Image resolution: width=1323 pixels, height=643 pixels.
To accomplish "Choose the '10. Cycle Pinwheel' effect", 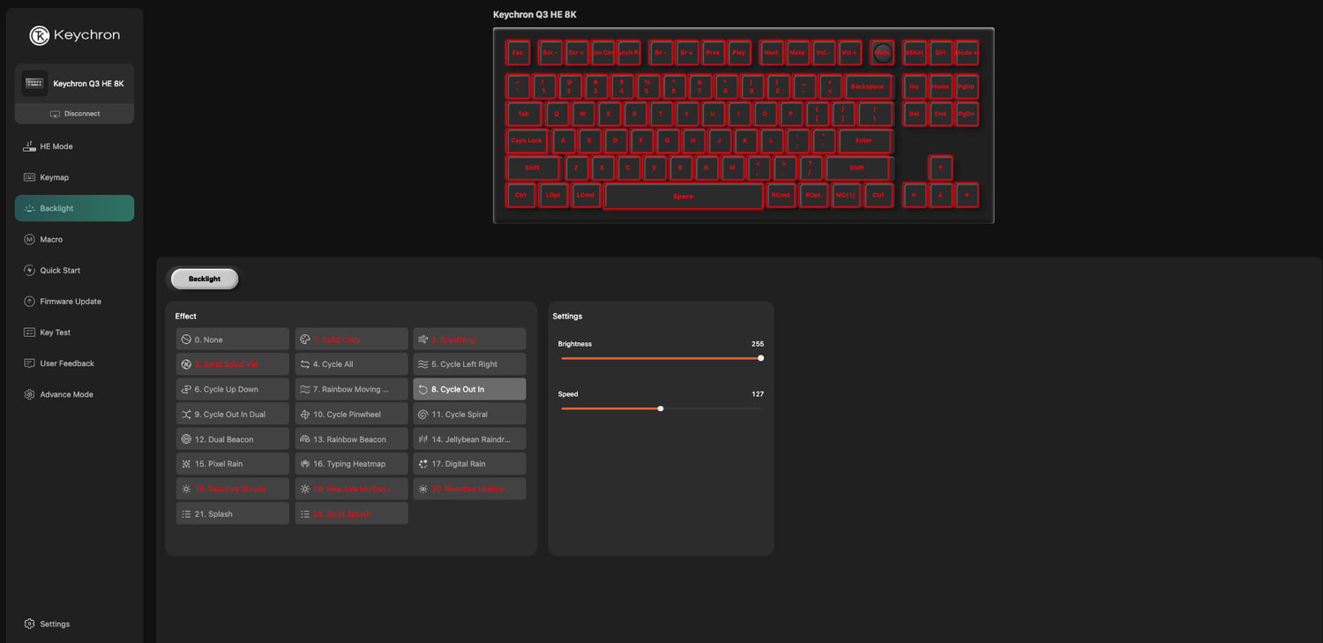I will tap(351, 415).
